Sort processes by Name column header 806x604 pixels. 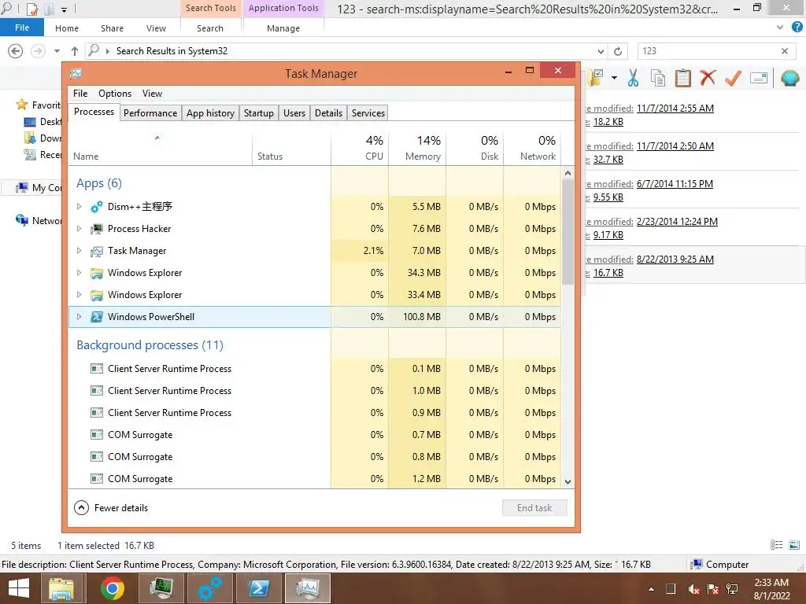tap(161, 148)
